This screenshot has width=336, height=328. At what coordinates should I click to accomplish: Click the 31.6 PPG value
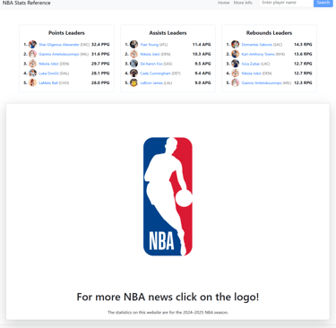[100, 54]
